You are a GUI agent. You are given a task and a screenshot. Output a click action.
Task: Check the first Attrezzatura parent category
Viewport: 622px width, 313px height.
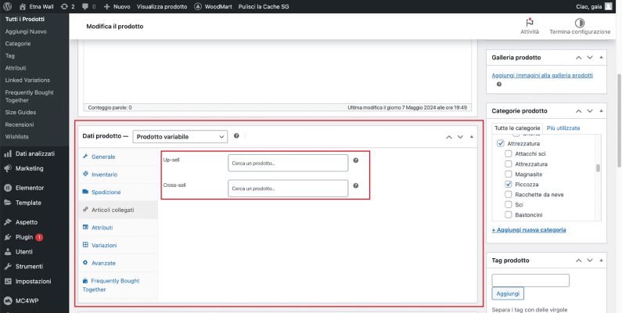pos(500,144)
